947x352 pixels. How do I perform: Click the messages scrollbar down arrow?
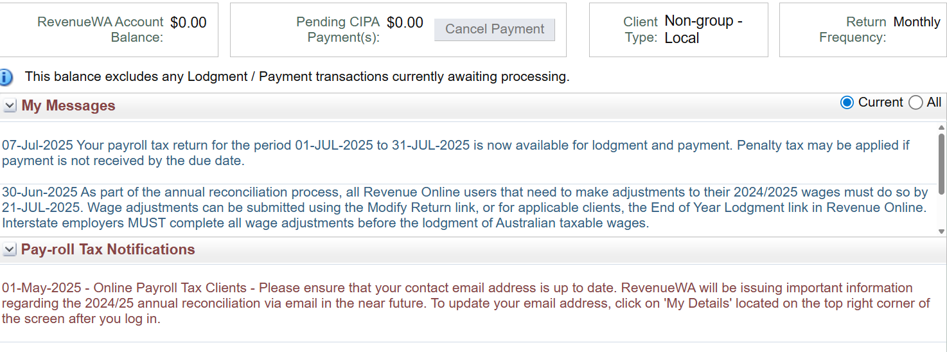pyautogui.click(x=942, y=232)
